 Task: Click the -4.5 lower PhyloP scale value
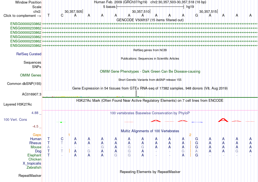[35, 127]
